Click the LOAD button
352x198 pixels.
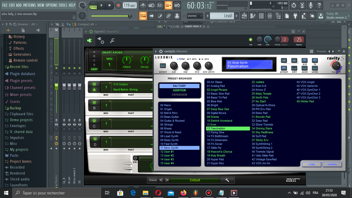(x=311, y=164)
